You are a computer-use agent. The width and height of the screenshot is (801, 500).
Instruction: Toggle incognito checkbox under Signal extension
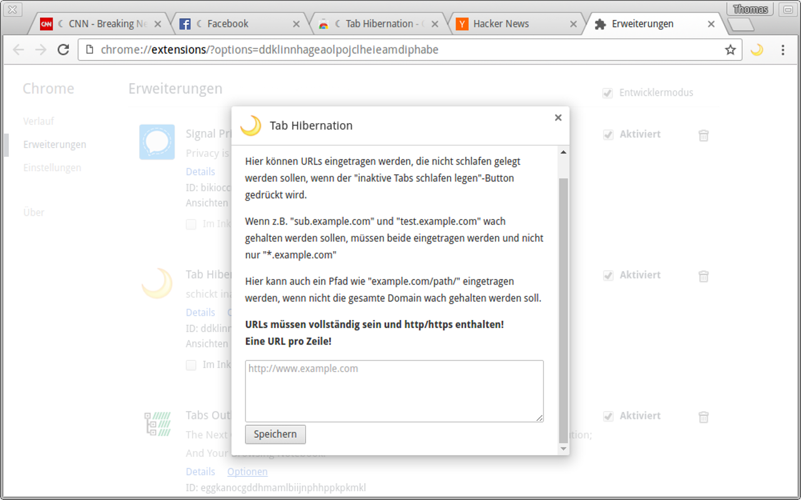(x=191, y=224)
